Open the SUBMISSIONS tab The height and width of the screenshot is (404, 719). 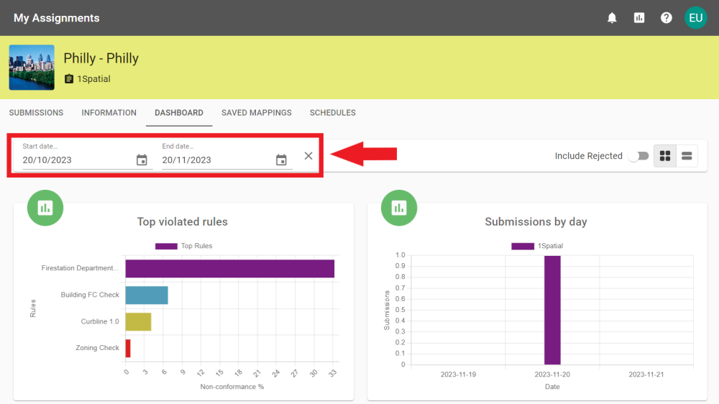coord(36,113)
